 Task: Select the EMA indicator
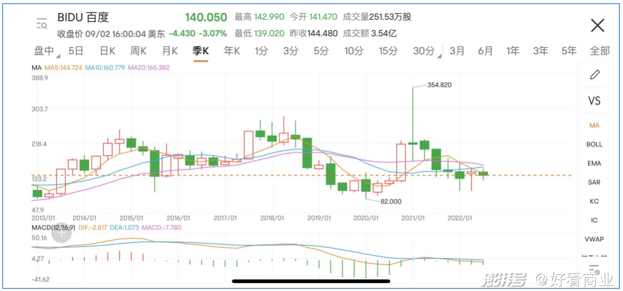594,164
